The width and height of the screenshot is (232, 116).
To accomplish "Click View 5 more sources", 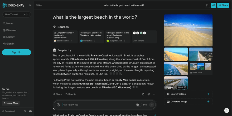I will tap(144, 37).
